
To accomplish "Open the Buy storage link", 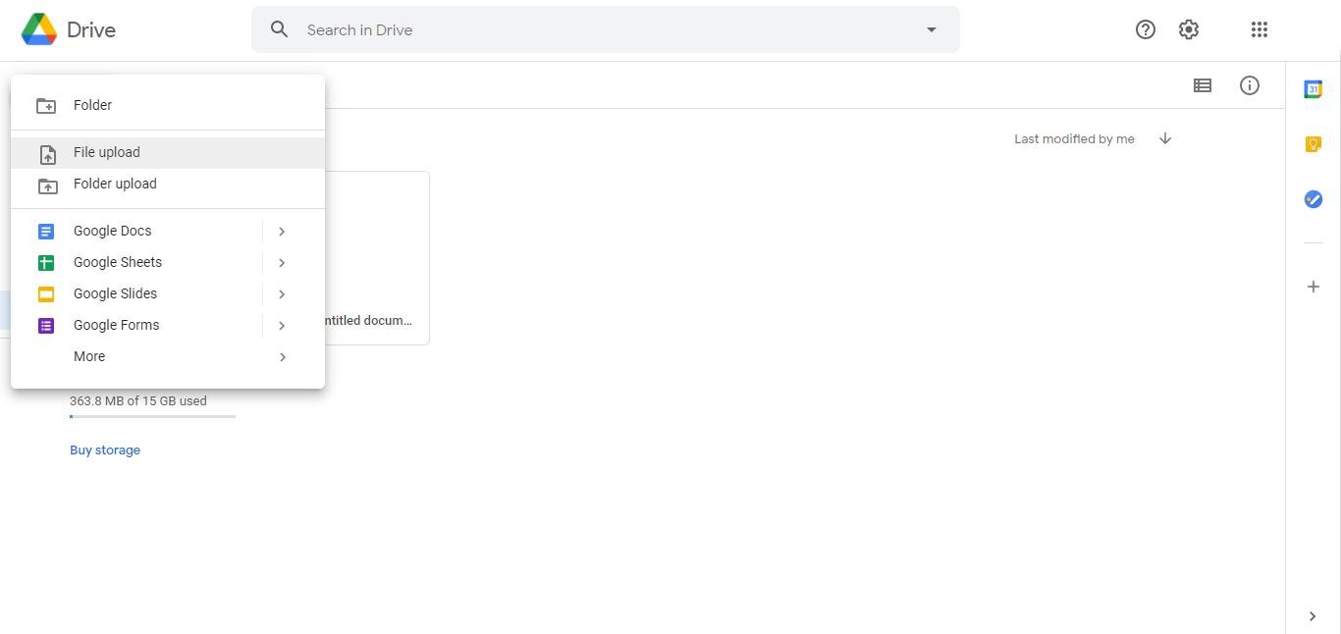I will (105, 450).
